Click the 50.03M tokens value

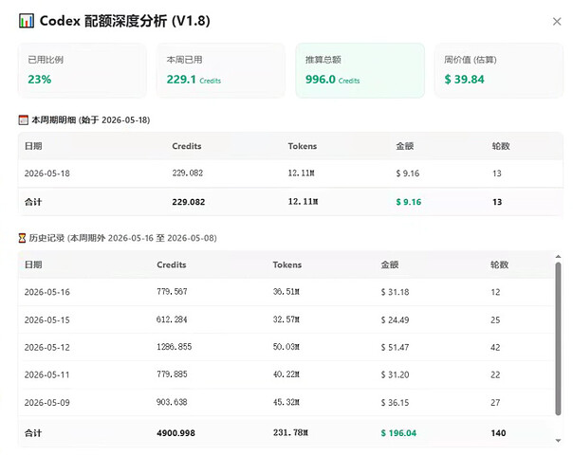click(286, 347)
